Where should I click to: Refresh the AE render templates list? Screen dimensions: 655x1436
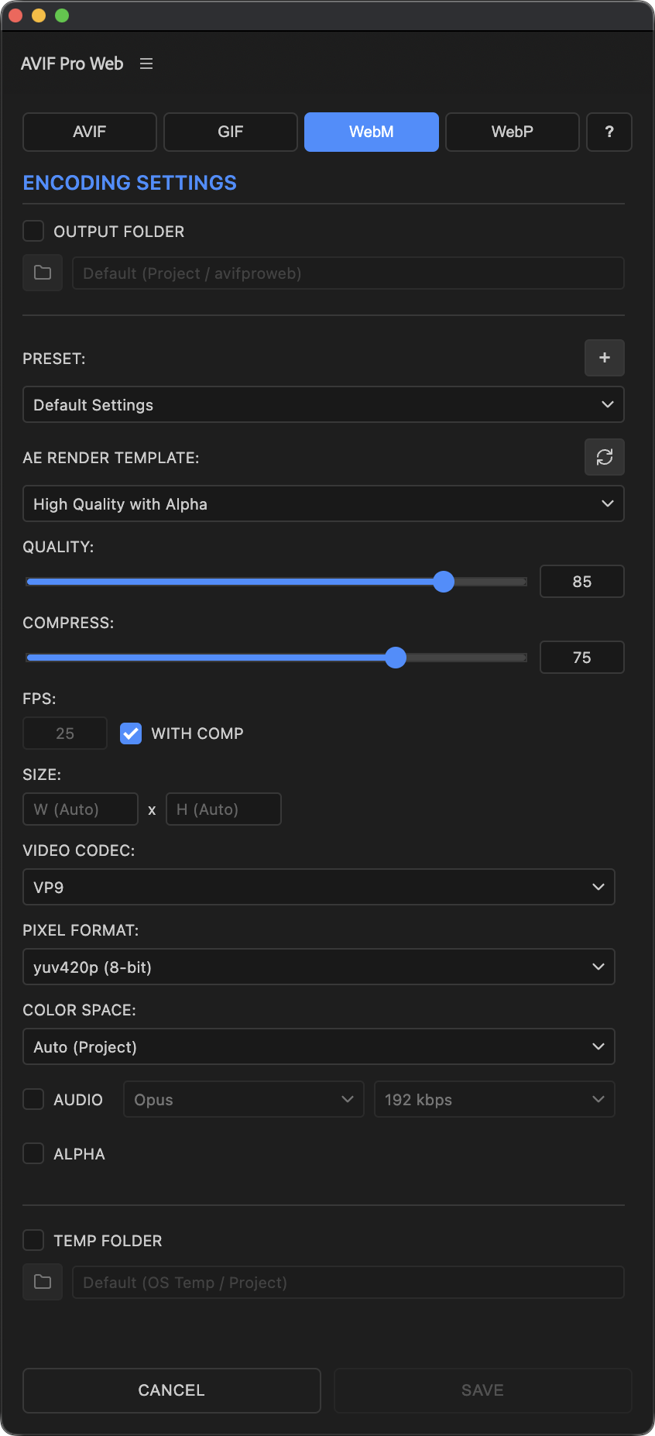click(x=605, y=457)
